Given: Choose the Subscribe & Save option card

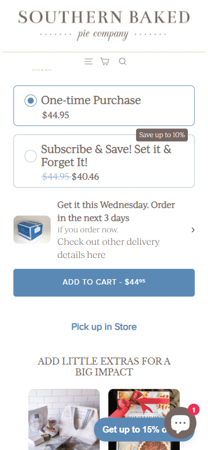Looking at the screenshot, I should coord(104,161).
